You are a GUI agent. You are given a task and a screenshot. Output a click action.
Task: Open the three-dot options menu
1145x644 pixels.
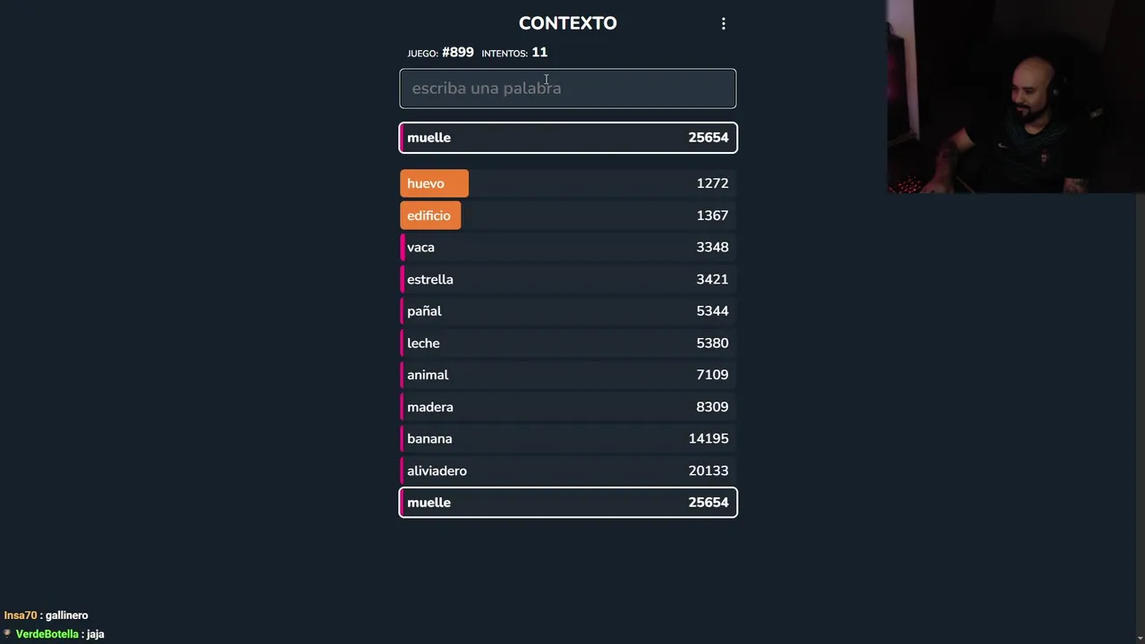point(724,24)
